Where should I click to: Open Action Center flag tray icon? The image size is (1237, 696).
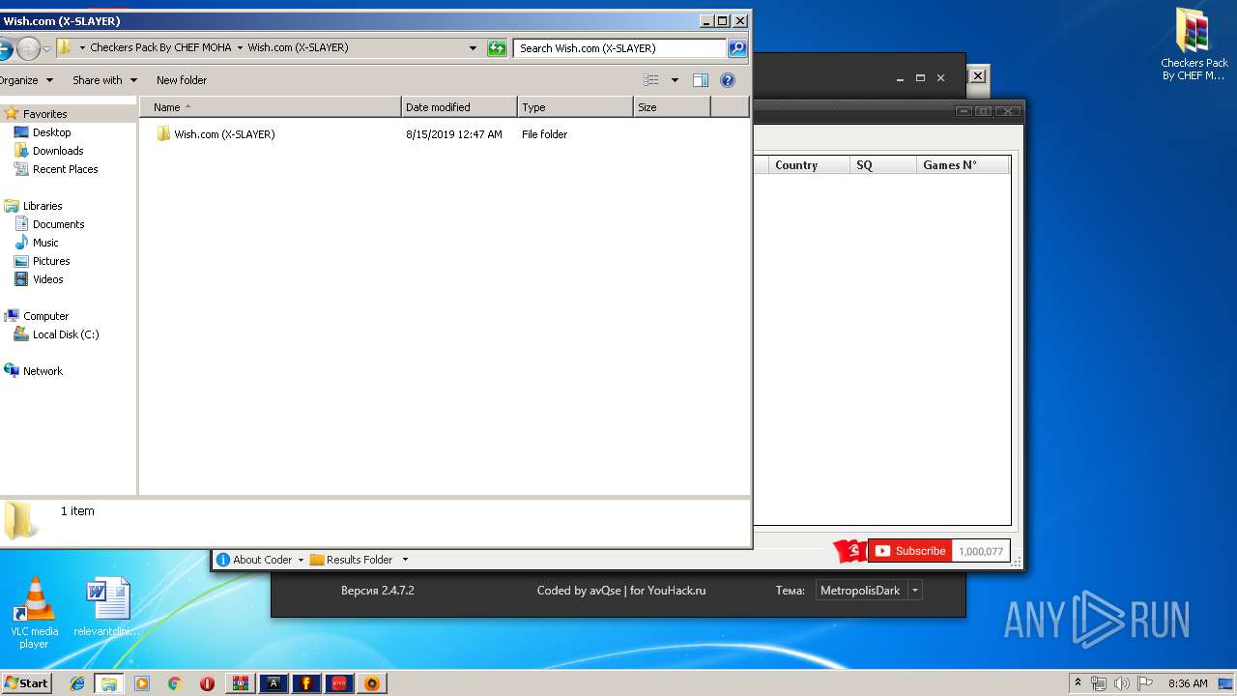pos(1143,683)
